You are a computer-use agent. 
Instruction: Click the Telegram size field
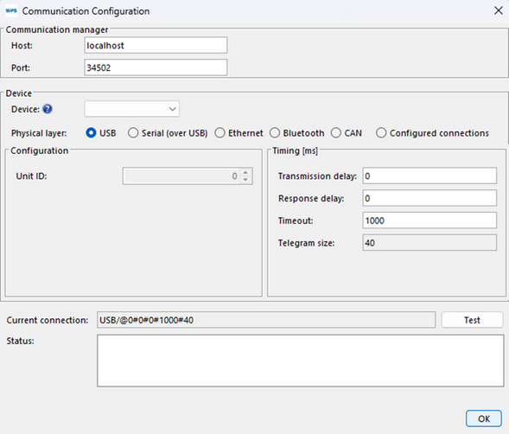click(429, 243)
